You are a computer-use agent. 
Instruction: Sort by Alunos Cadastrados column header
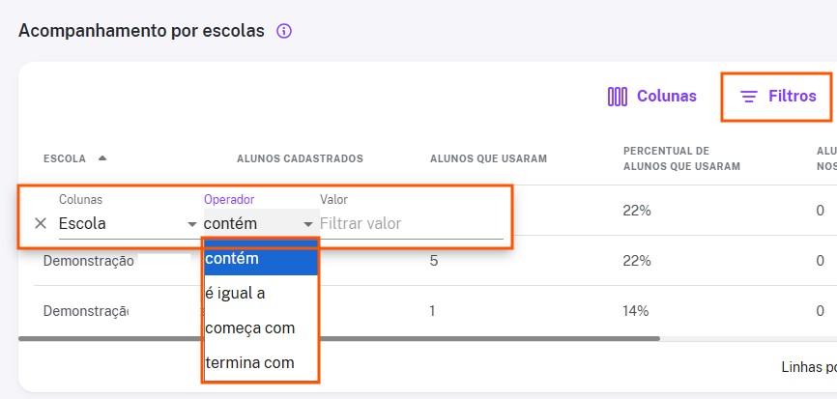tap(300, 158)
